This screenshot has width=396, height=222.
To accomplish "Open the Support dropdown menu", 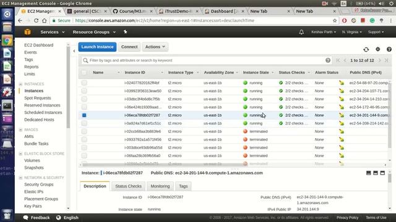I will tap(376, 32).
